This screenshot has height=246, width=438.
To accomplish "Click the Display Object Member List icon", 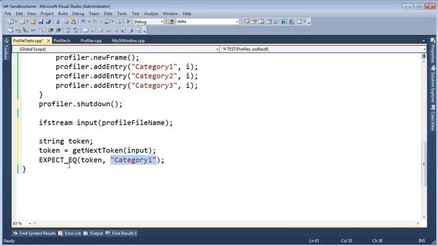I will (x=10, y=30).
